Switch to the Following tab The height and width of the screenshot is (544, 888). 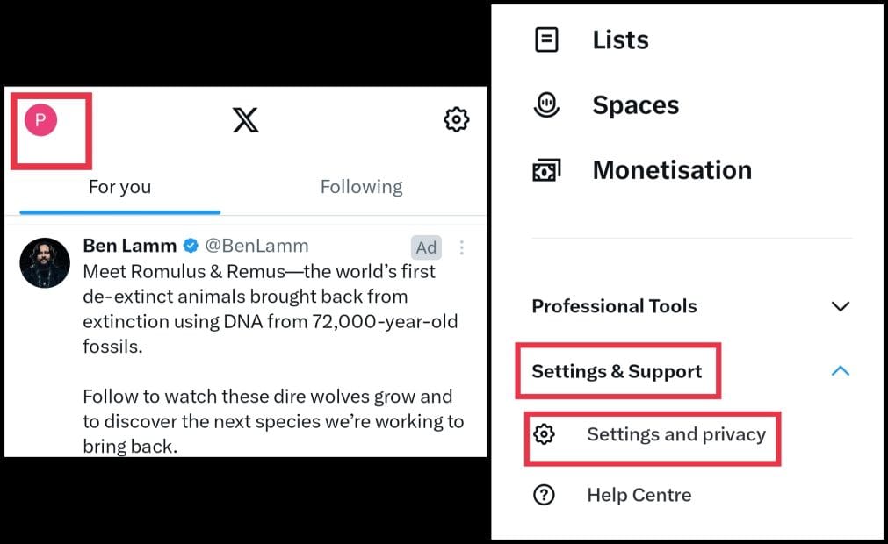pos(361,187)
